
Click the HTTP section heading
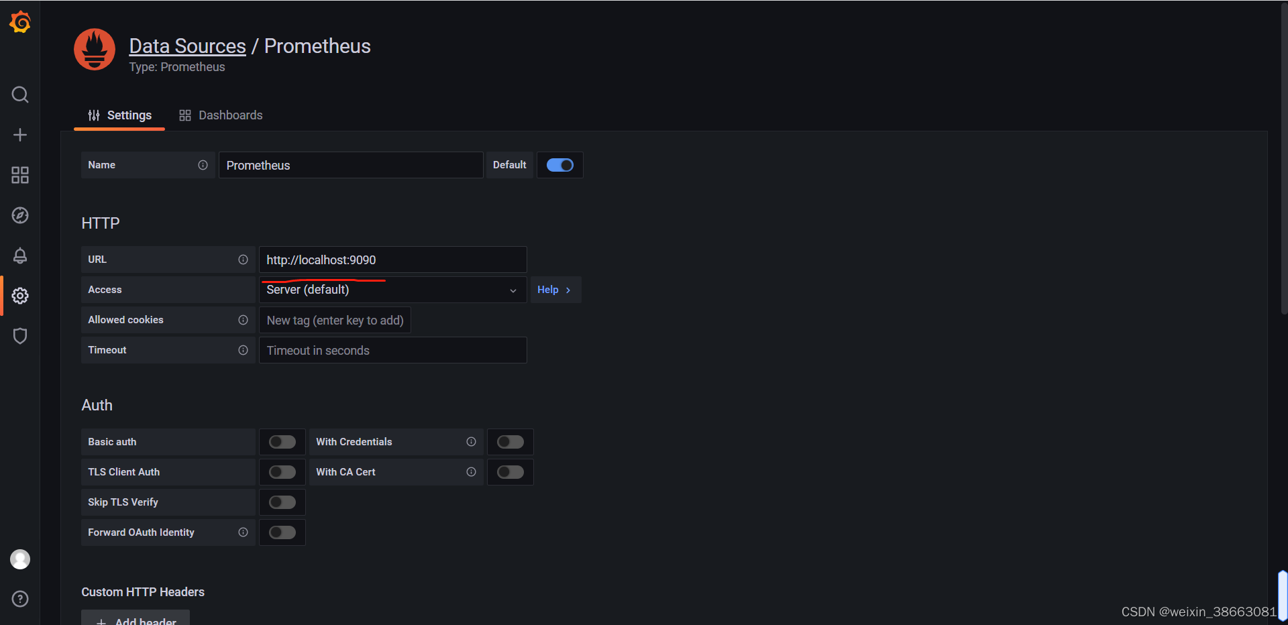pos(101,223)
